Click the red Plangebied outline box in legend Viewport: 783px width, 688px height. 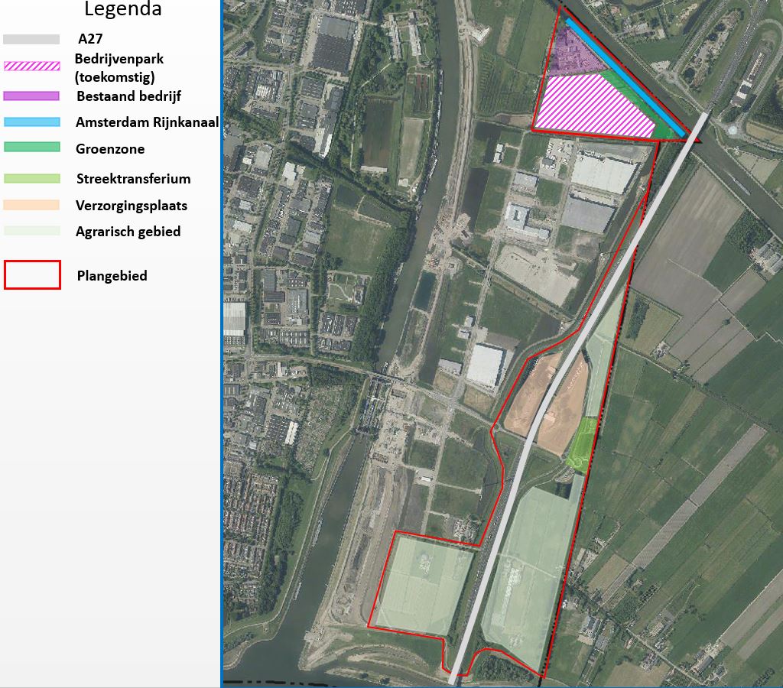(32, 275)
